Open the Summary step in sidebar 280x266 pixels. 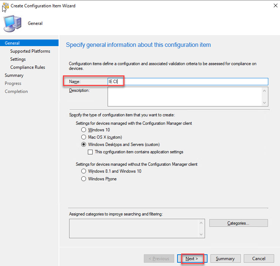click(x=14, y=75)
